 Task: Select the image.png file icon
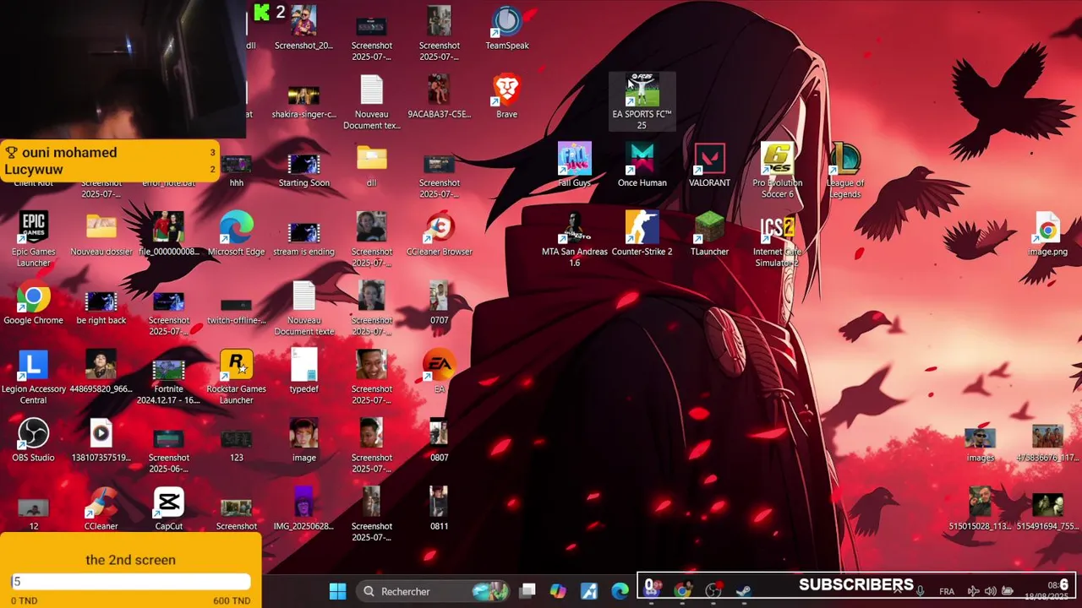(x=1047, y=234)
